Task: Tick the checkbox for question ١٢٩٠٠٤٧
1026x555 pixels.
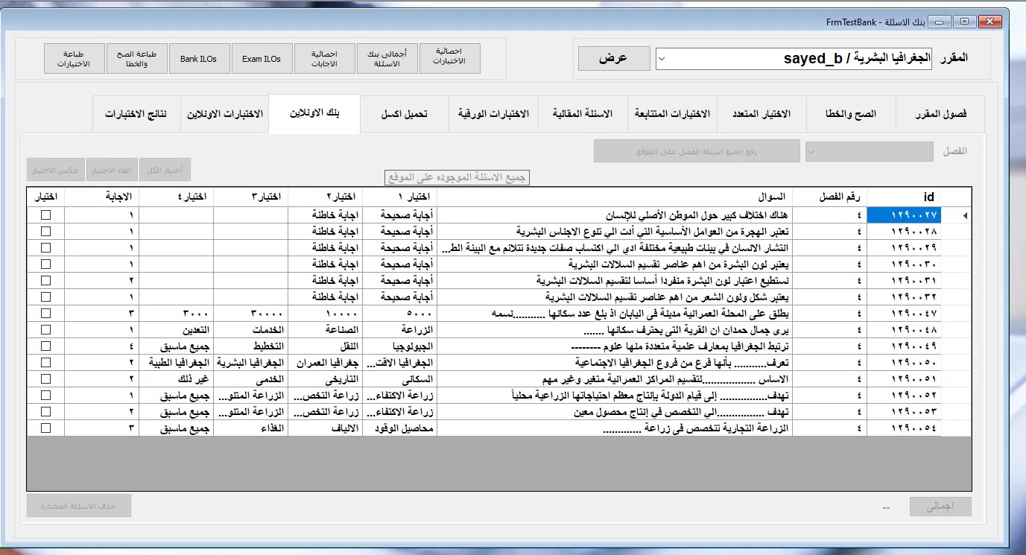Action: click(46, 313)
